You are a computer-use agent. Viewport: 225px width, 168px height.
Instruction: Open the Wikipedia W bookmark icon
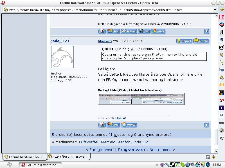point(222,138)
